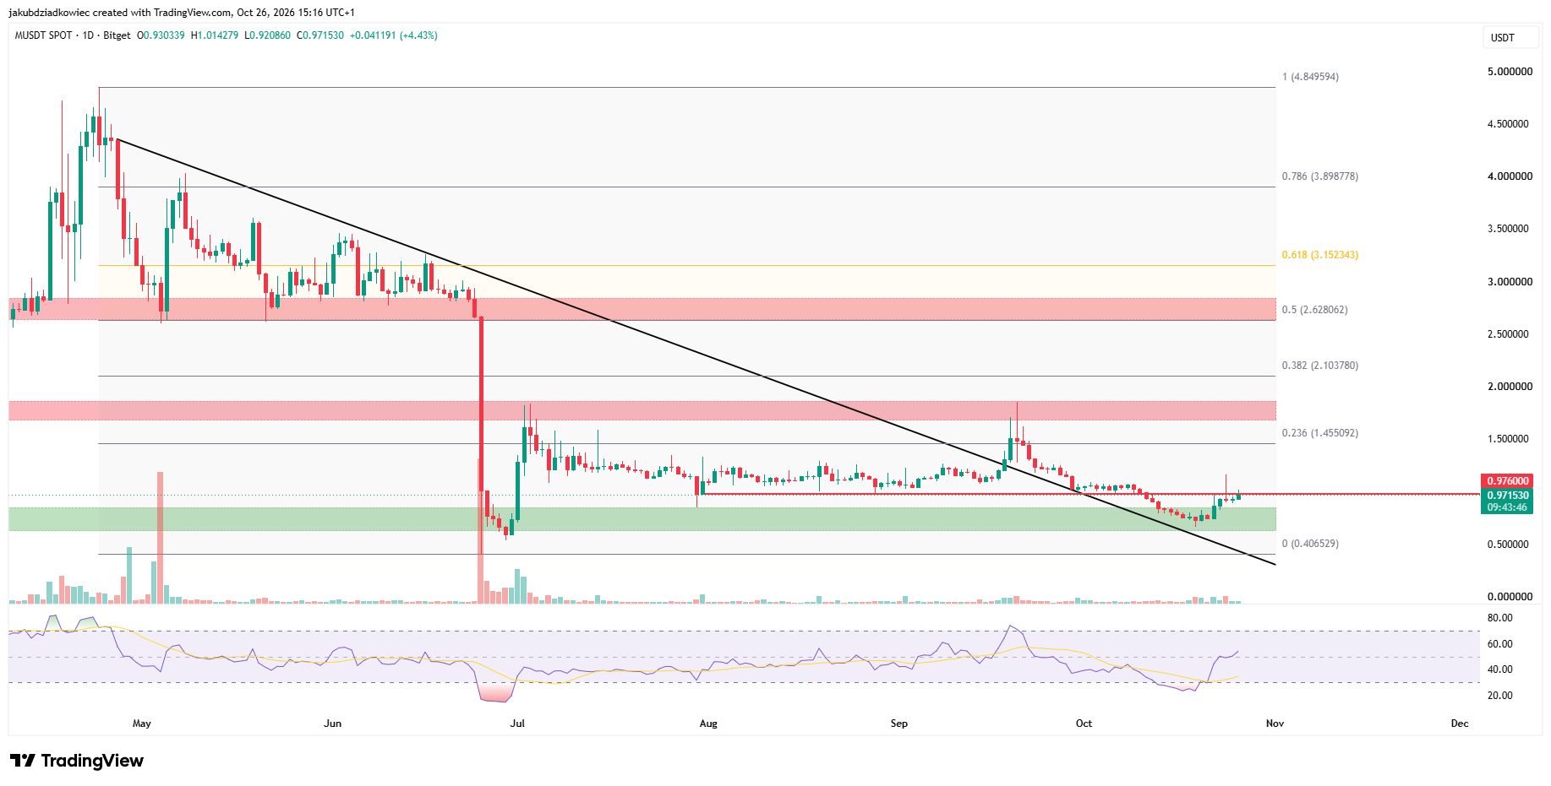
Task: Click the 0.000000 price axis label
Action: [x=1510, y=597]
